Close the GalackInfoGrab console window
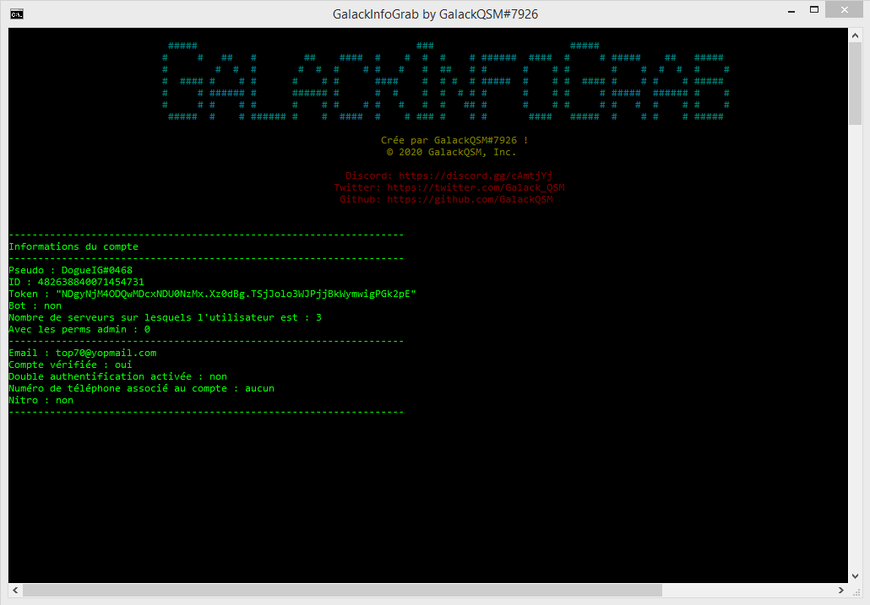 point(844,10)
